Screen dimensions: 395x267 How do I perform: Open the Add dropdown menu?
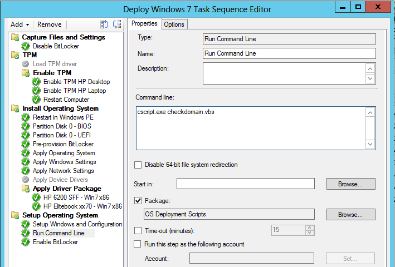pos(19,24)
